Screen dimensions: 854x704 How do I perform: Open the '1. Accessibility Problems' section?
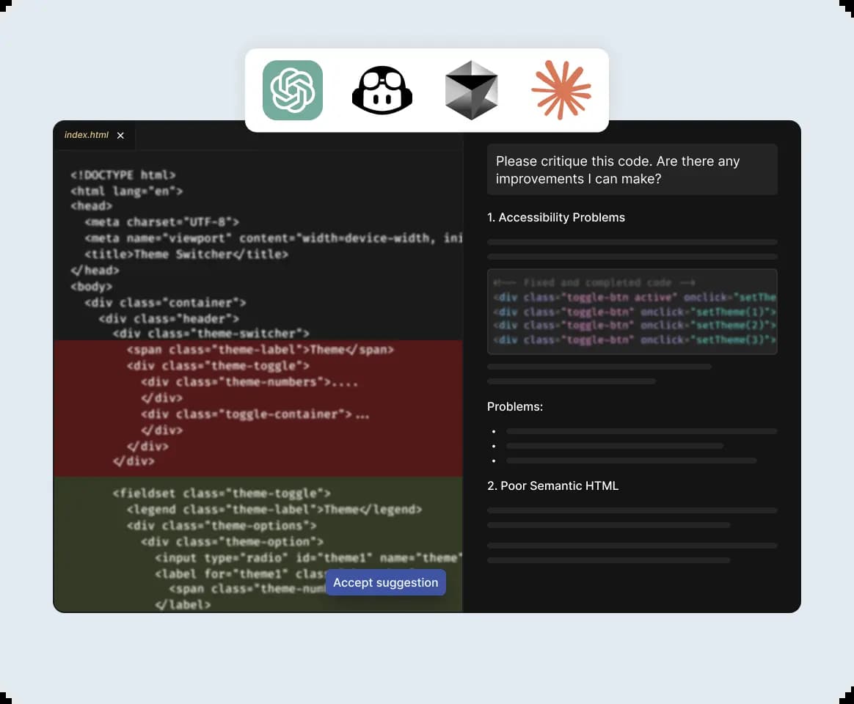tap(556, 217)
